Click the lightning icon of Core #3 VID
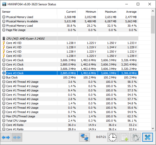 4,56
